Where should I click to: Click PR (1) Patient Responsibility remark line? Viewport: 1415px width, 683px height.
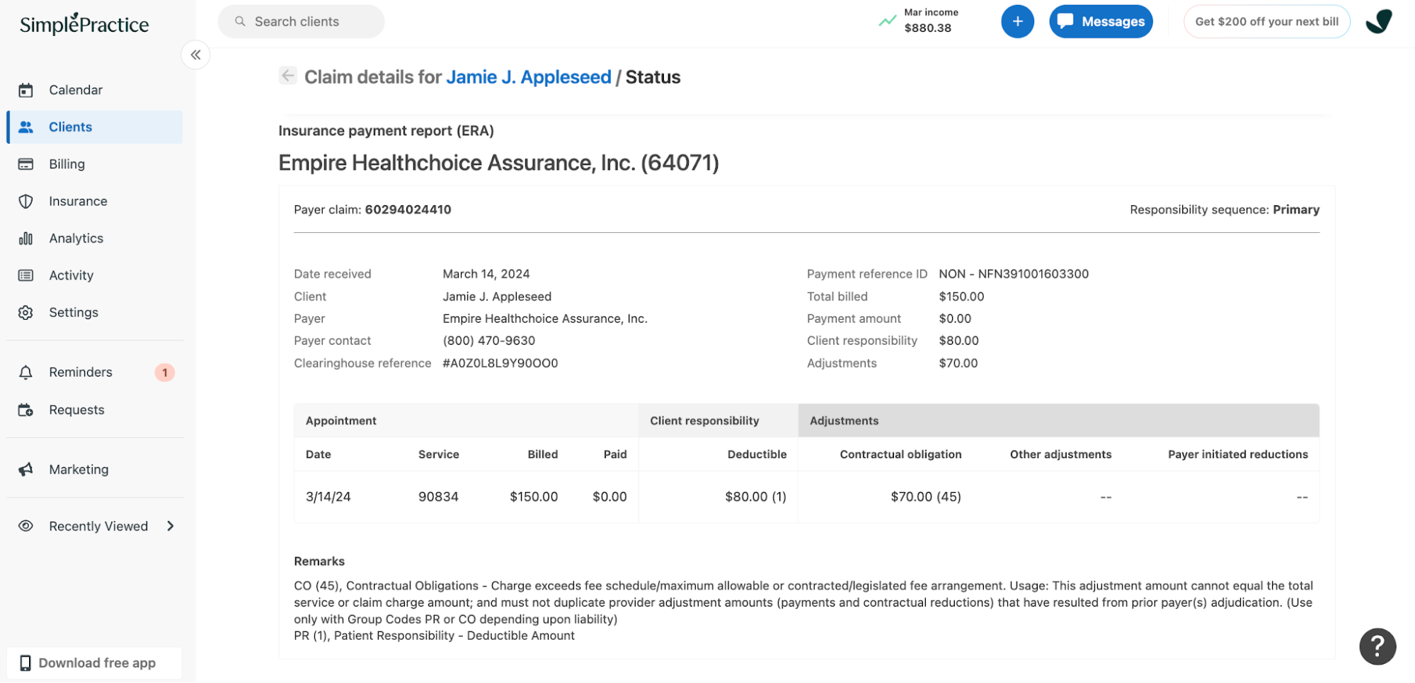pos(434,636)
